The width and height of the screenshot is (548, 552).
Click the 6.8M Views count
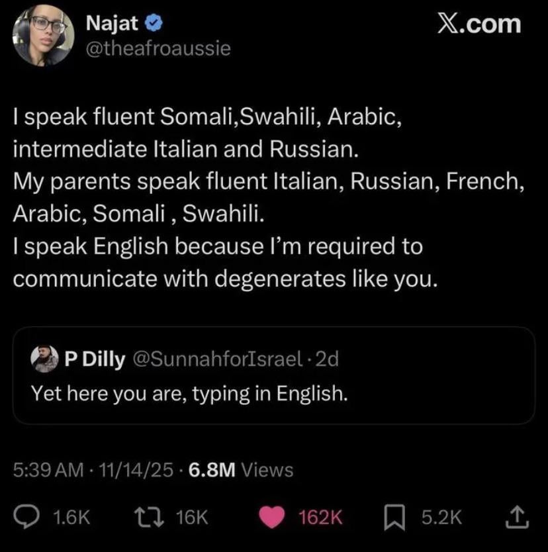click(x=241, y=471)
